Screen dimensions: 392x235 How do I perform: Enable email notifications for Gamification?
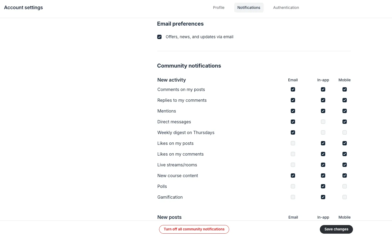point(293,197)
